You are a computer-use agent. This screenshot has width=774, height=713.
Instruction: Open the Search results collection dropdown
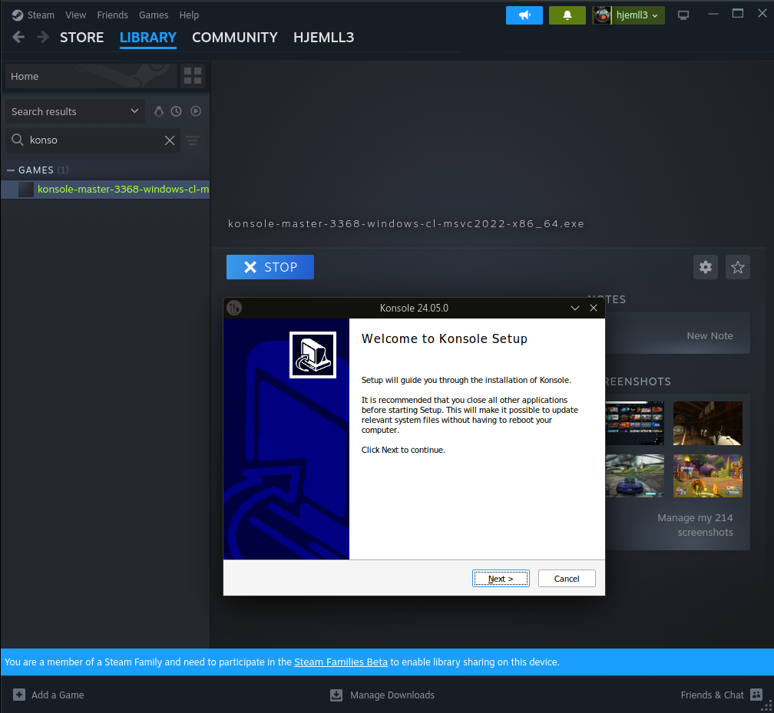tap(74, 111)
